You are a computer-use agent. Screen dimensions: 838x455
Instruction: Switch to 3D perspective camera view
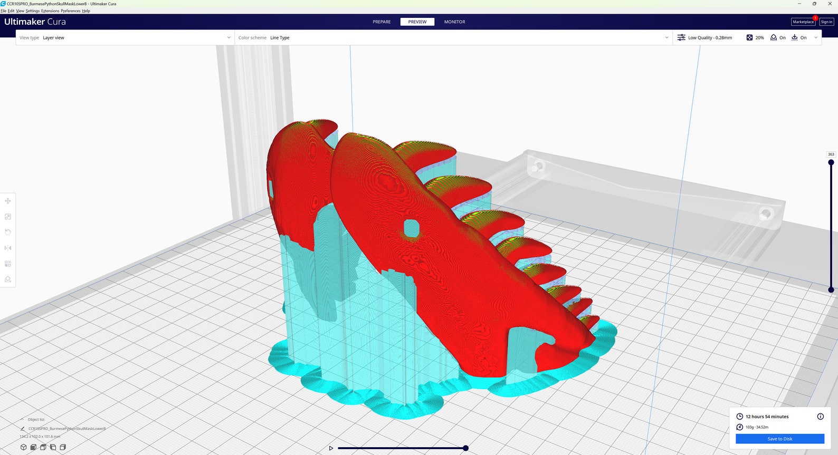[23, 447]
